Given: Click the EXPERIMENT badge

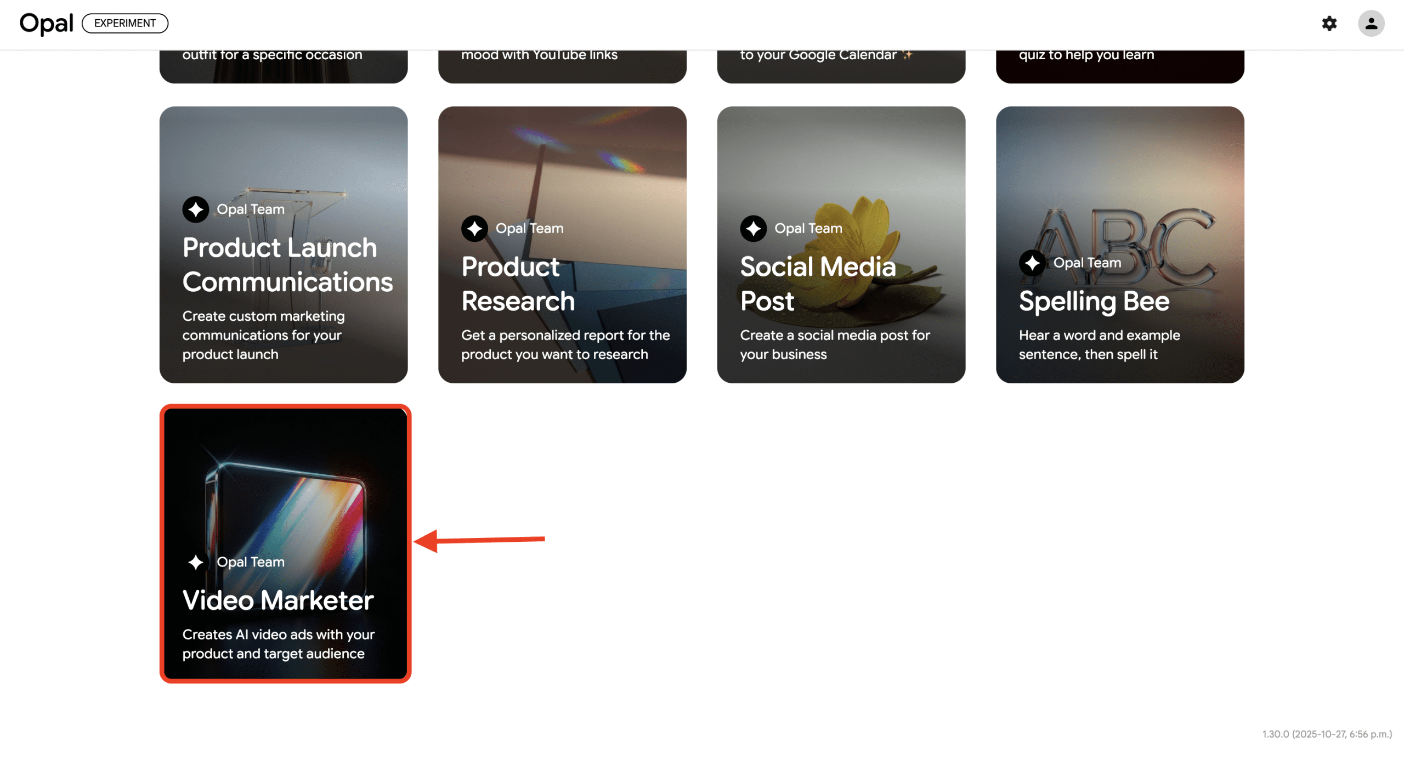Looking at the screenshot, I should pos(125,23).
